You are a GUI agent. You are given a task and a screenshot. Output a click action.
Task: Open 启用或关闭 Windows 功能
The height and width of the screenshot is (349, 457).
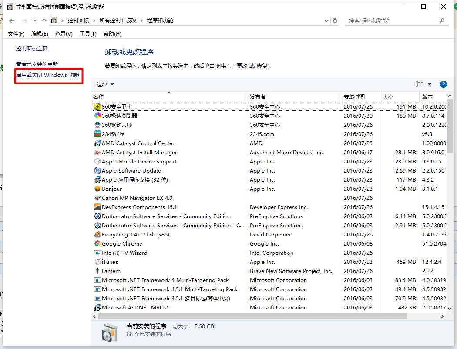pyautogui.click(x=48, y=75)
